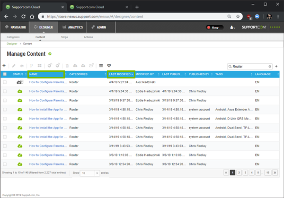Sort by the Categories column header
The image size is (284, 198).
coord(88,74)
